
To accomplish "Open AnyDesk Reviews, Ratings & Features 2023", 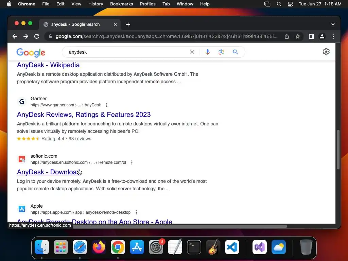I will pyautogui.click(x=84, y=115).
